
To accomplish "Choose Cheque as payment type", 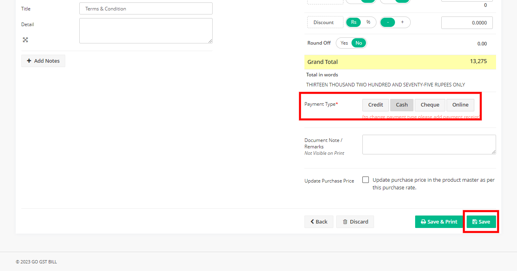I will (430, 105).
